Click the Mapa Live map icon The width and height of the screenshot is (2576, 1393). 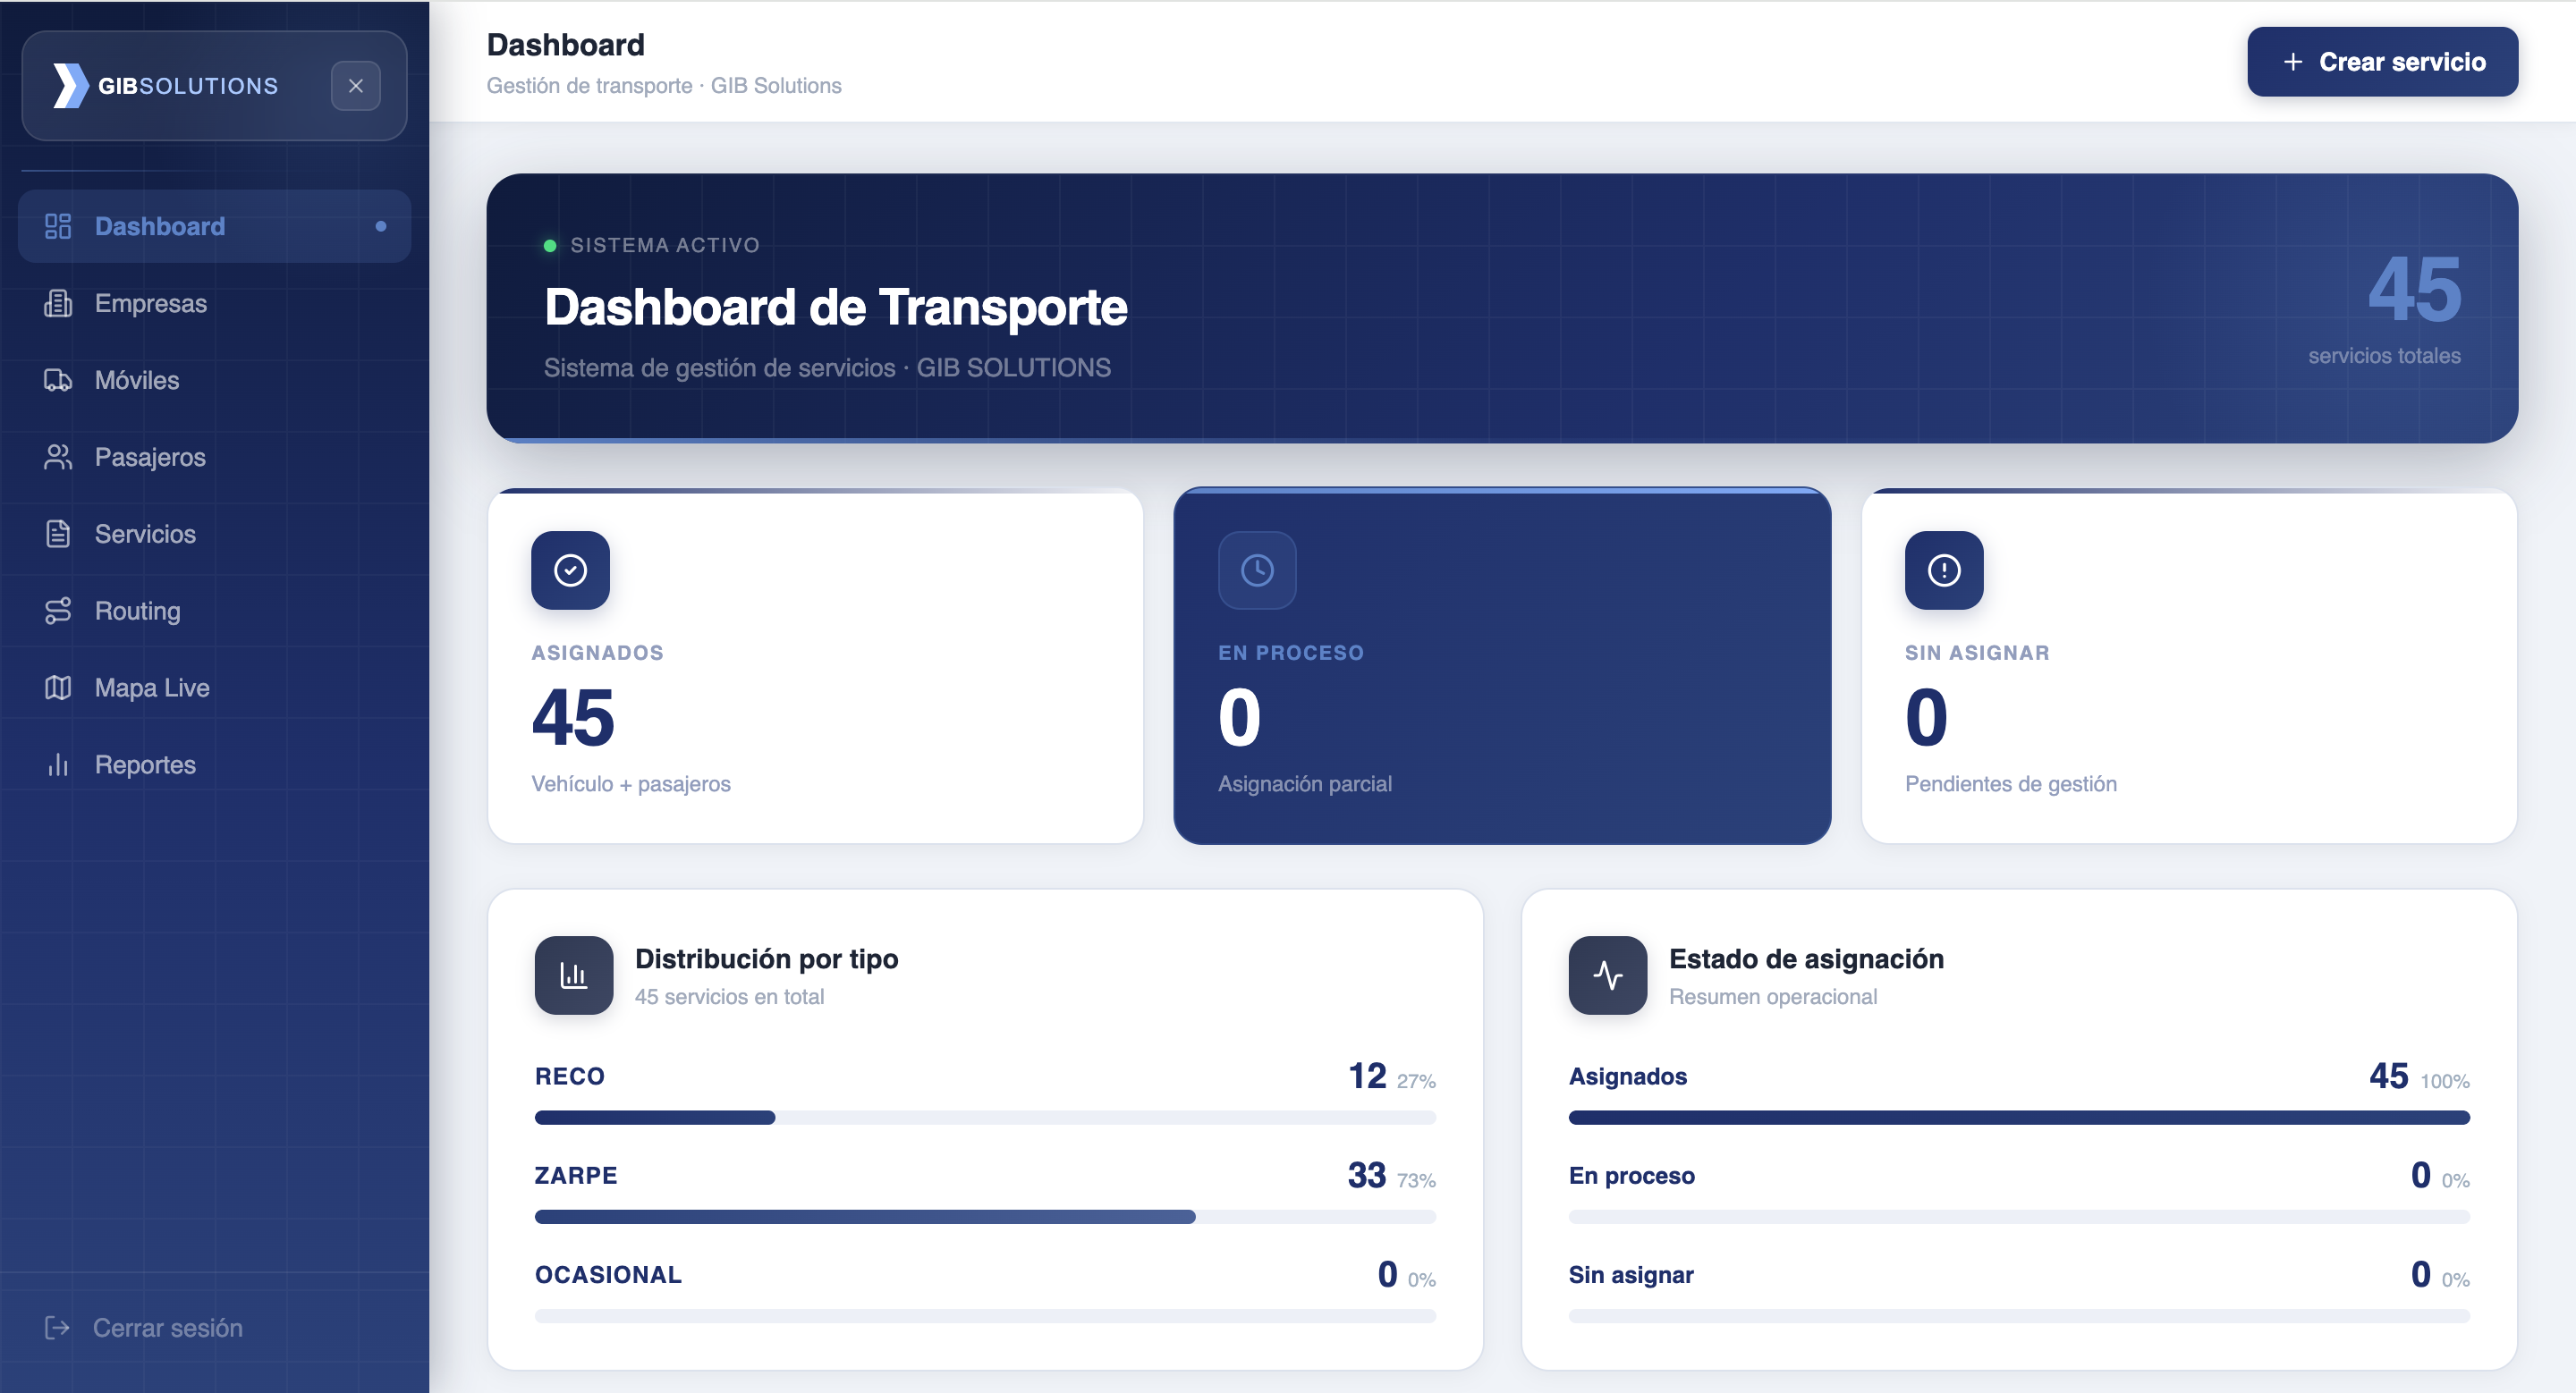point(58,688)
